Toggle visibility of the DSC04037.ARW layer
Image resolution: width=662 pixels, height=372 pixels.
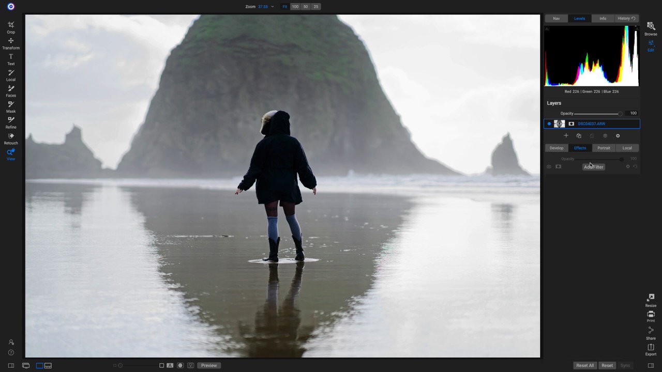tap(549, 123)
